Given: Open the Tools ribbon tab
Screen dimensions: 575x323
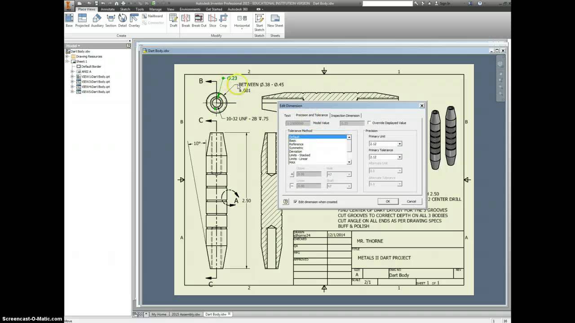Looking at the screenshot, I should tap(140, 9).
